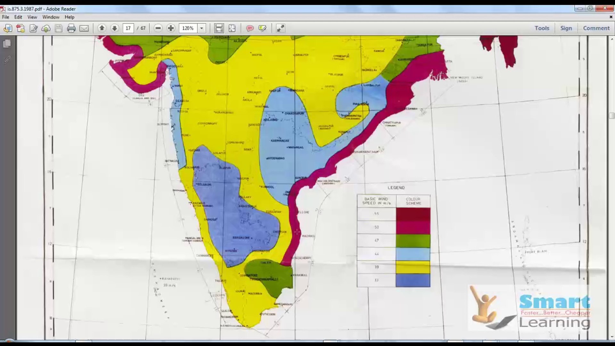Viewport: 615px width, 346px height.
Task: Toggle the read mode full-screen view
Action: [280, 28]
